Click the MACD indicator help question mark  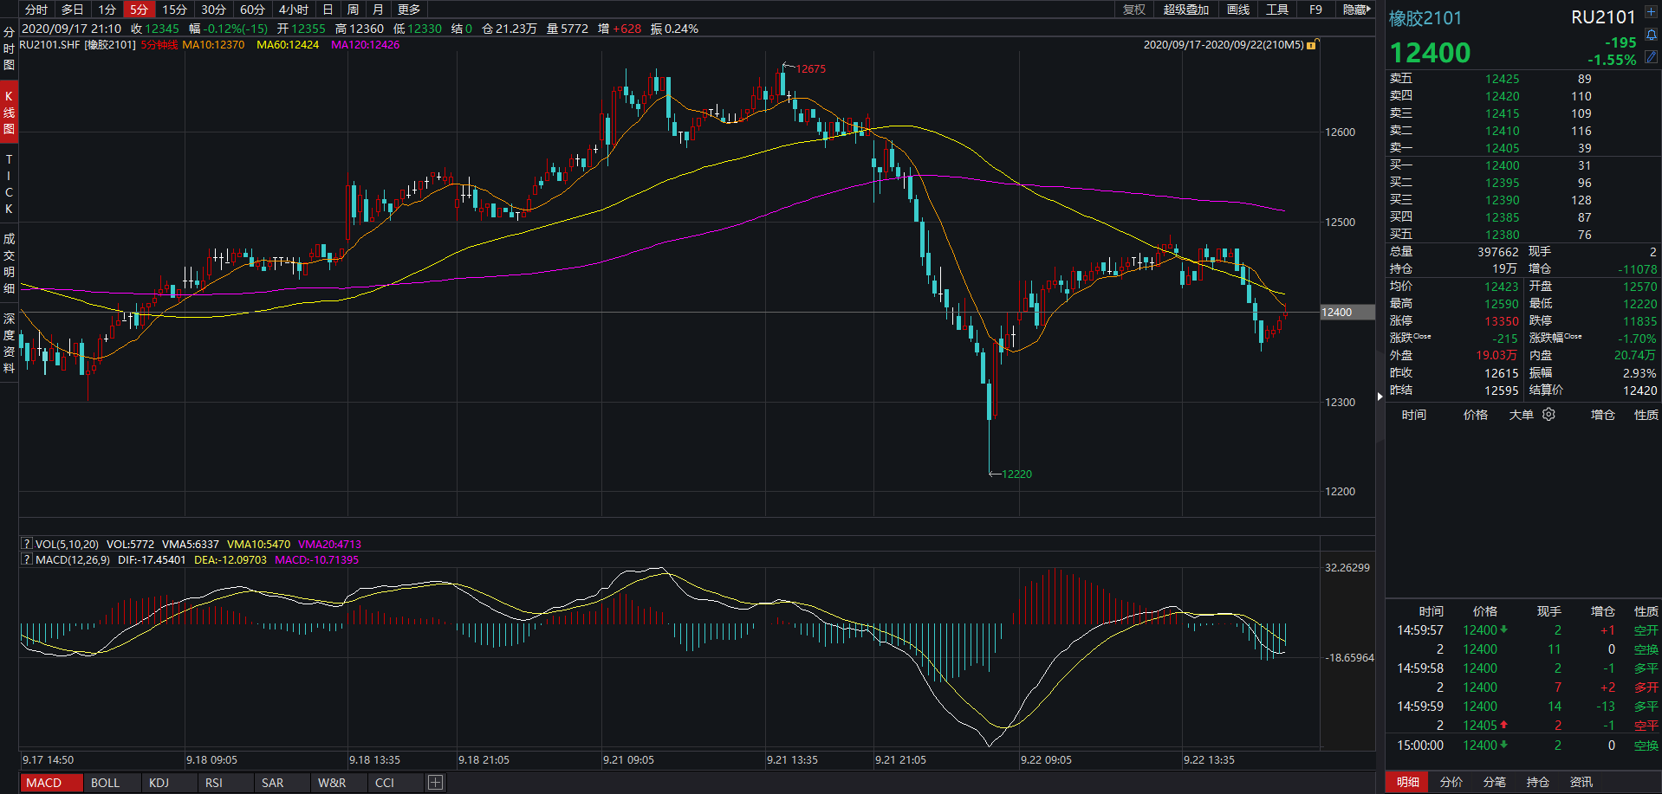[x=27, y=559]
